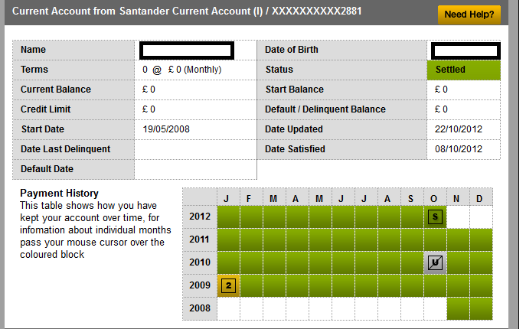Click the December 2008 green payment block
526x329 pixels.
[481, 308]
